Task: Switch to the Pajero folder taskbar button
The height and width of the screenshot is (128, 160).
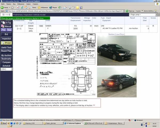Action: 53,123
